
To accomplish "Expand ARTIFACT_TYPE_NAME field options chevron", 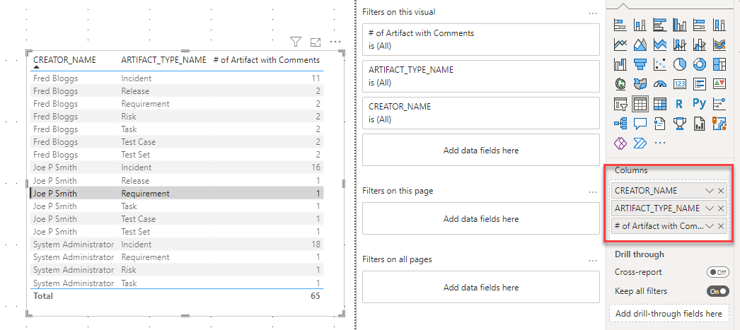I will [709, 208].
